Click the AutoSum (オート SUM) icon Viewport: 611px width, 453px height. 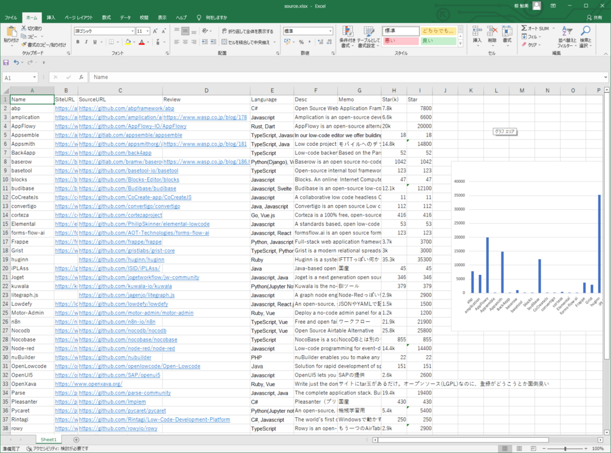(524, 28)
